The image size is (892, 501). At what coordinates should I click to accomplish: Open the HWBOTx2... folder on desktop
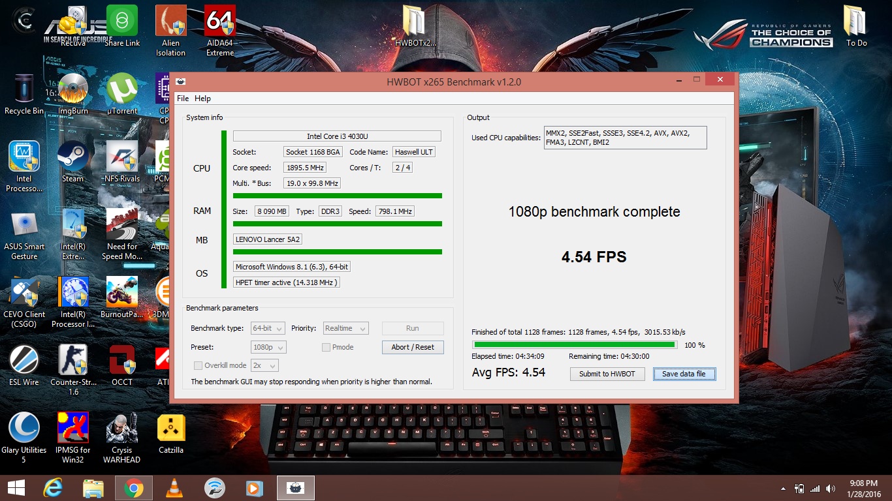(x=415, y=27)
